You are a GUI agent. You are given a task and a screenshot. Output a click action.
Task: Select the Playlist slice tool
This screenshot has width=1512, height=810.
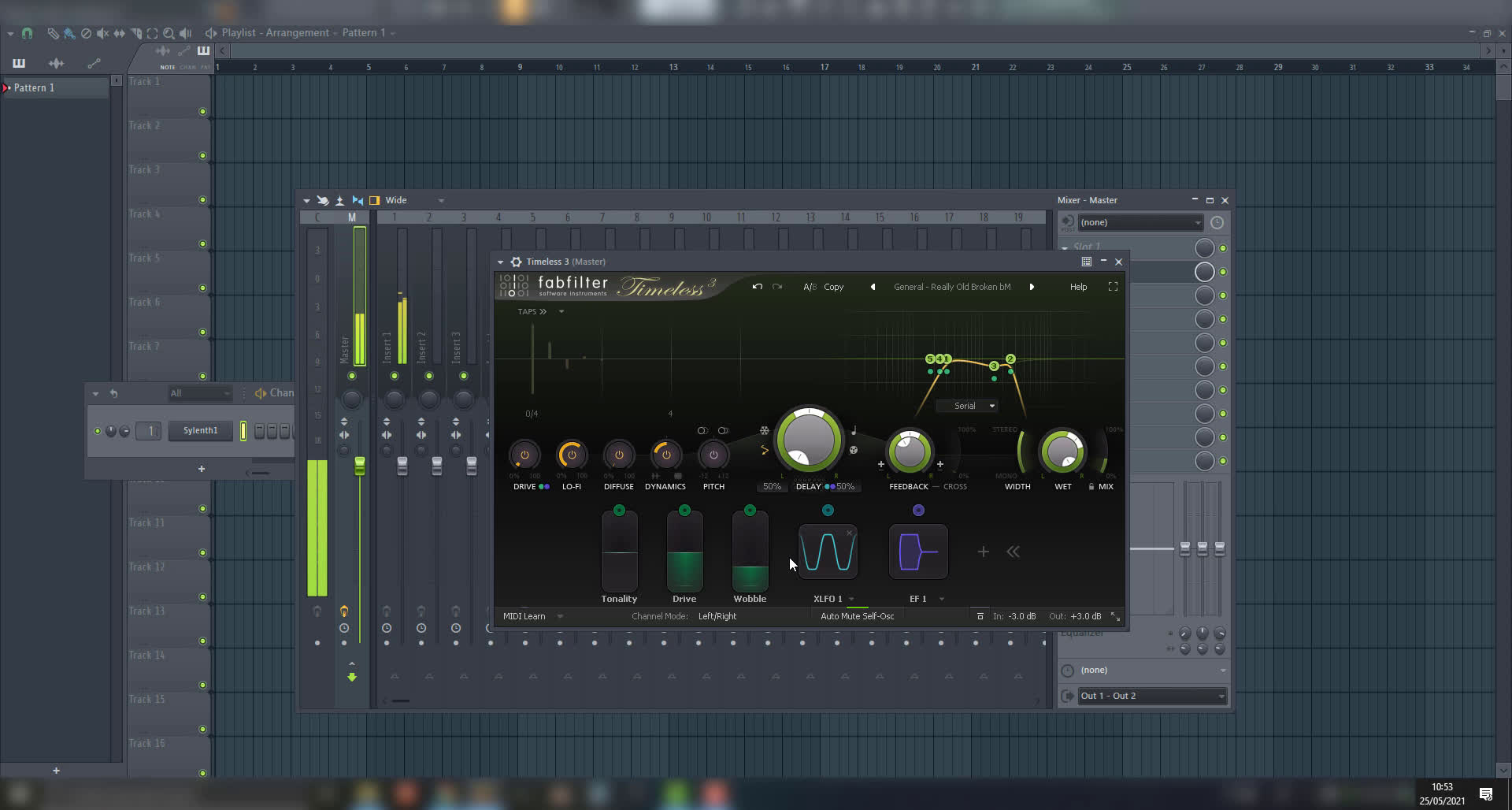(136, 33)
